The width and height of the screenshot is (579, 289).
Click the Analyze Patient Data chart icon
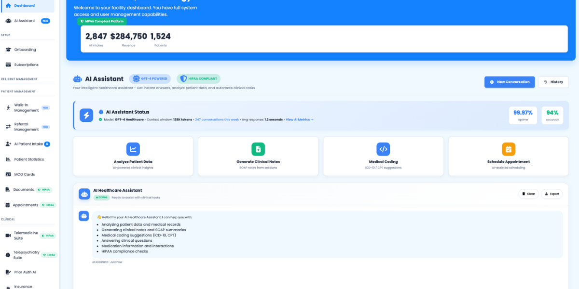[x=133, y=149]
